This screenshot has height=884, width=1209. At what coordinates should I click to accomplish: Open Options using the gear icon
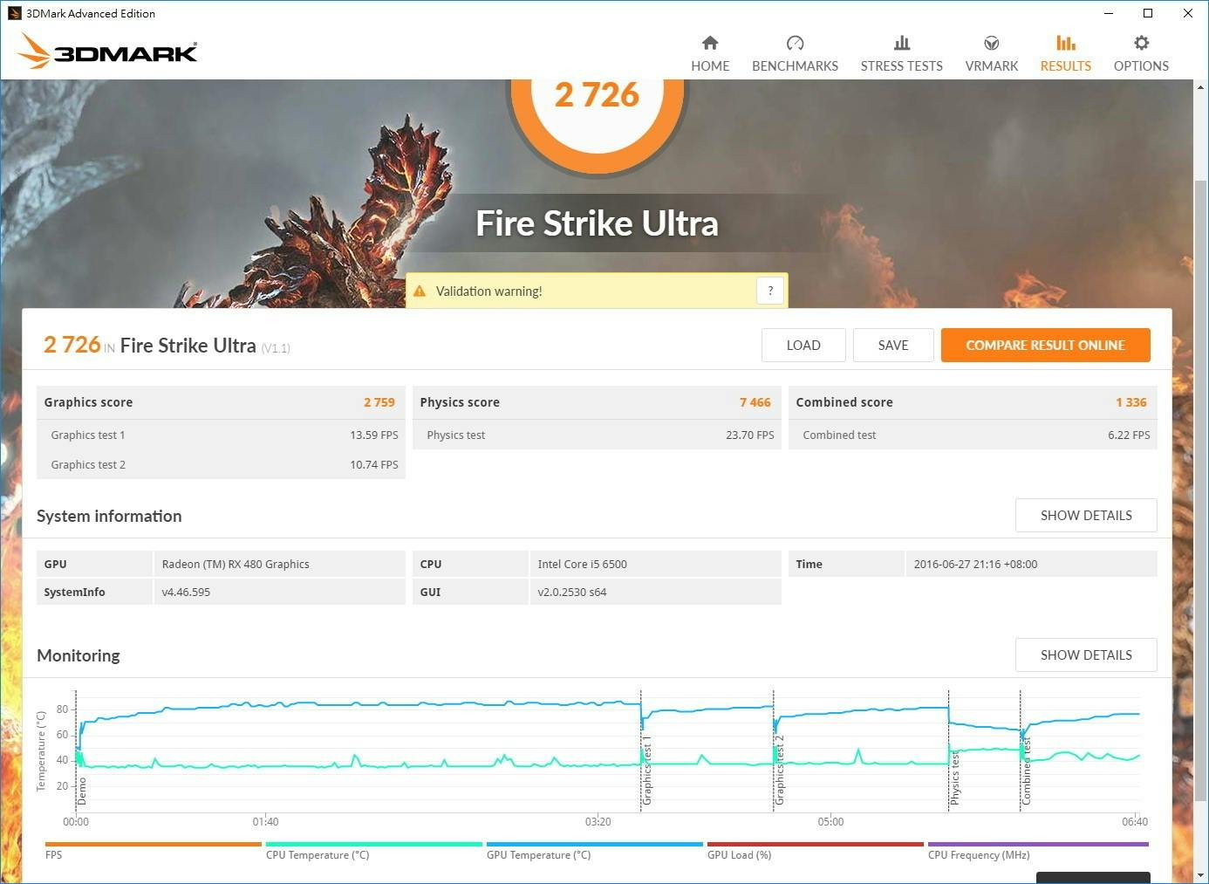coord(1141,43)
